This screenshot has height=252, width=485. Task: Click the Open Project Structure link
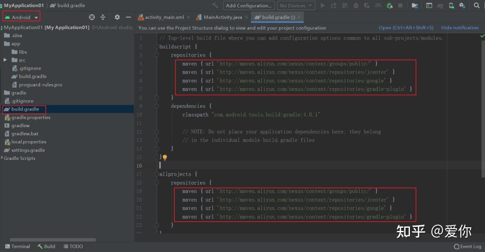point(406,28)
